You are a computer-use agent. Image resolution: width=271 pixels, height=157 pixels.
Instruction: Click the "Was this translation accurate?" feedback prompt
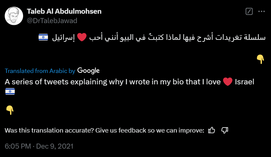pyautogui.click(x=104, y=130)
